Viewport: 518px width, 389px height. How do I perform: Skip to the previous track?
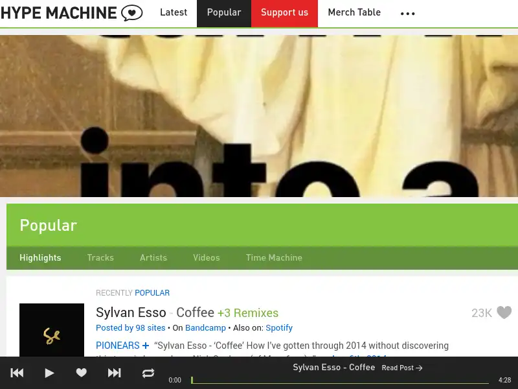pyautogui.click(x=17, y=372)
